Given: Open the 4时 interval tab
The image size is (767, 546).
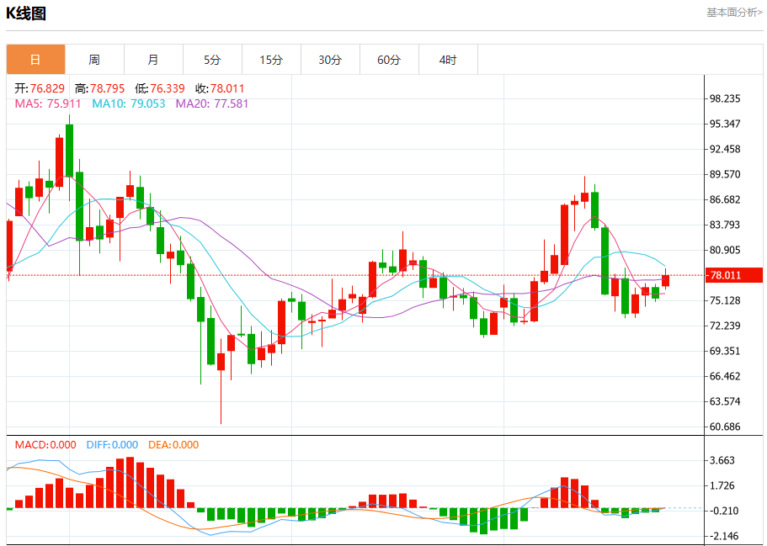Looking at the screenshot, I should tap(448, 60).
